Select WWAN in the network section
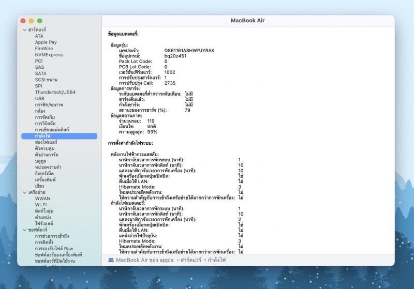 pos(42,198)
